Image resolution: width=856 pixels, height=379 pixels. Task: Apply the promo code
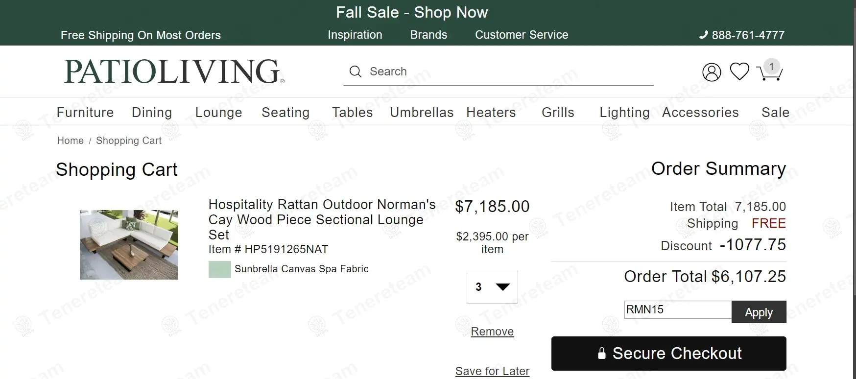pos(759,312)
